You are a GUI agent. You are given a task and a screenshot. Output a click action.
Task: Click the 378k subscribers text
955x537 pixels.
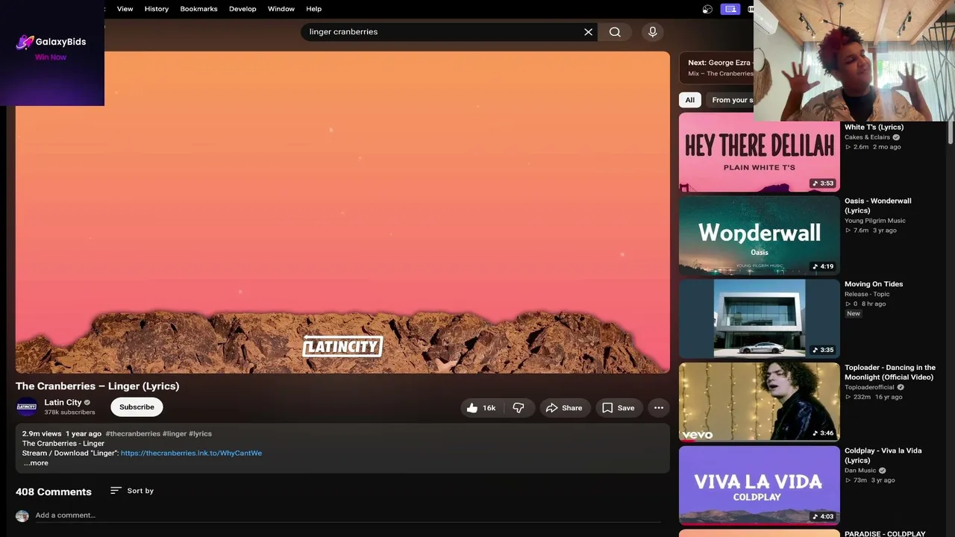(x=69, y=412)
